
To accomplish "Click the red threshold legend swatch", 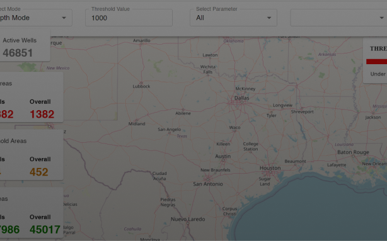I will tap(377, 62).
